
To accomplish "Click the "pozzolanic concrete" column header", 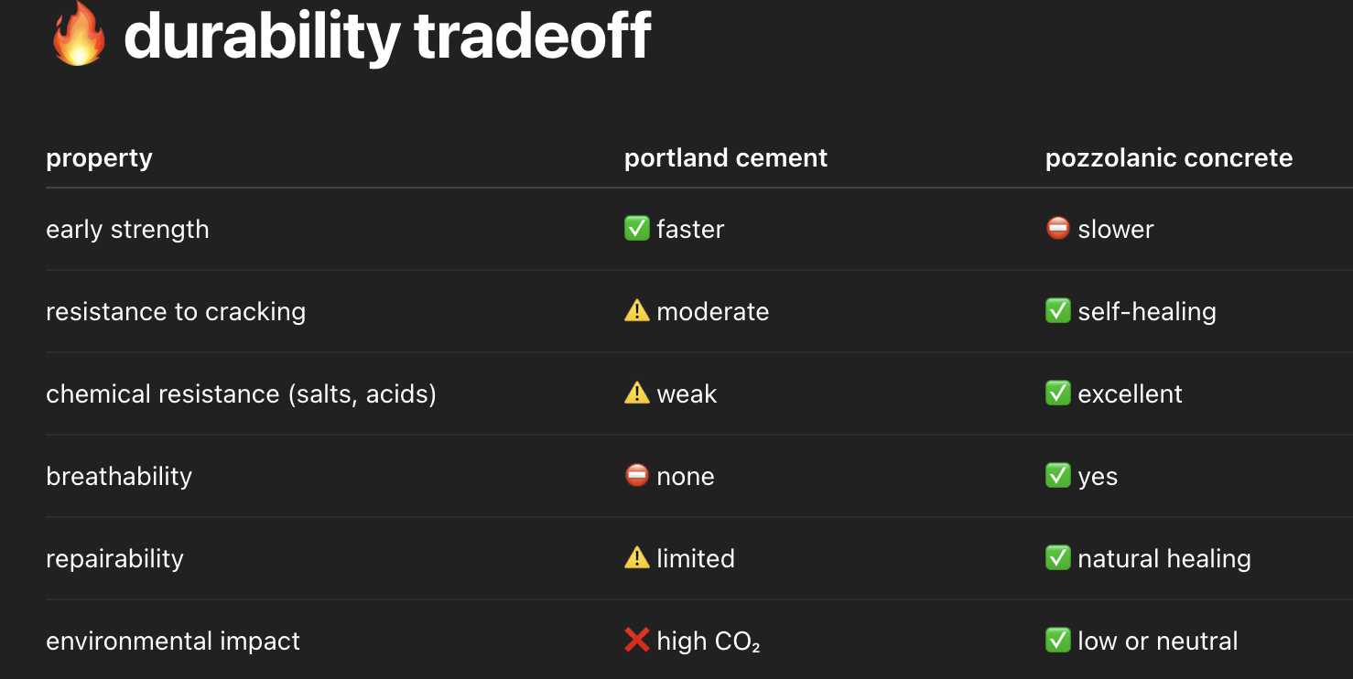I will [x=1168, y=158].
